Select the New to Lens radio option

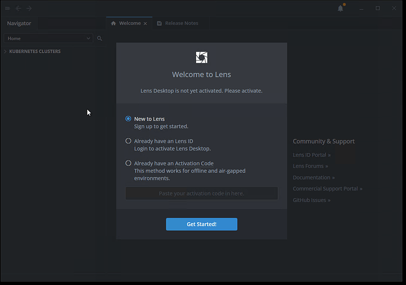[x=128, y=119]
